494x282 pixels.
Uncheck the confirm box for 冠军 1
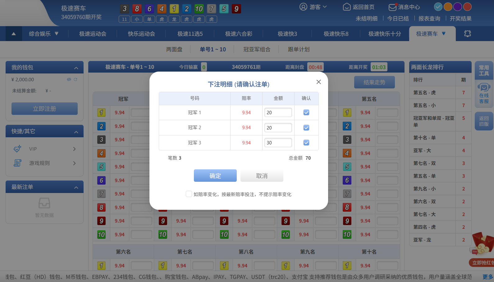click(x=306, y=112)
